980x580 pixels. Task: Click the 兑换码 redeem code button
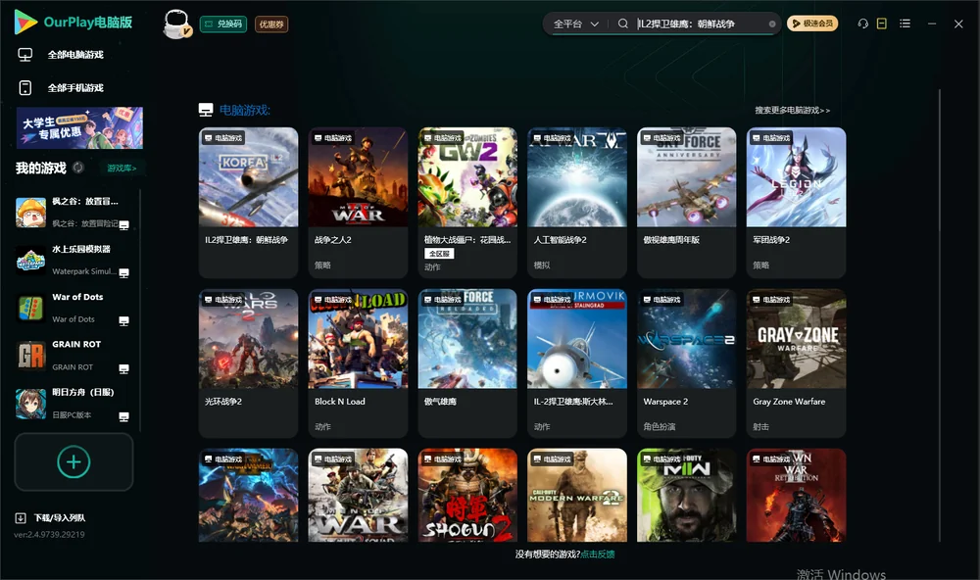[223, 24]
